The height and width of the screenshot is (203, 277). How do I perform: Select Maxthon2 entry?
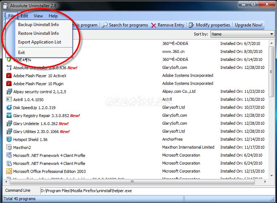pos(22,148)
